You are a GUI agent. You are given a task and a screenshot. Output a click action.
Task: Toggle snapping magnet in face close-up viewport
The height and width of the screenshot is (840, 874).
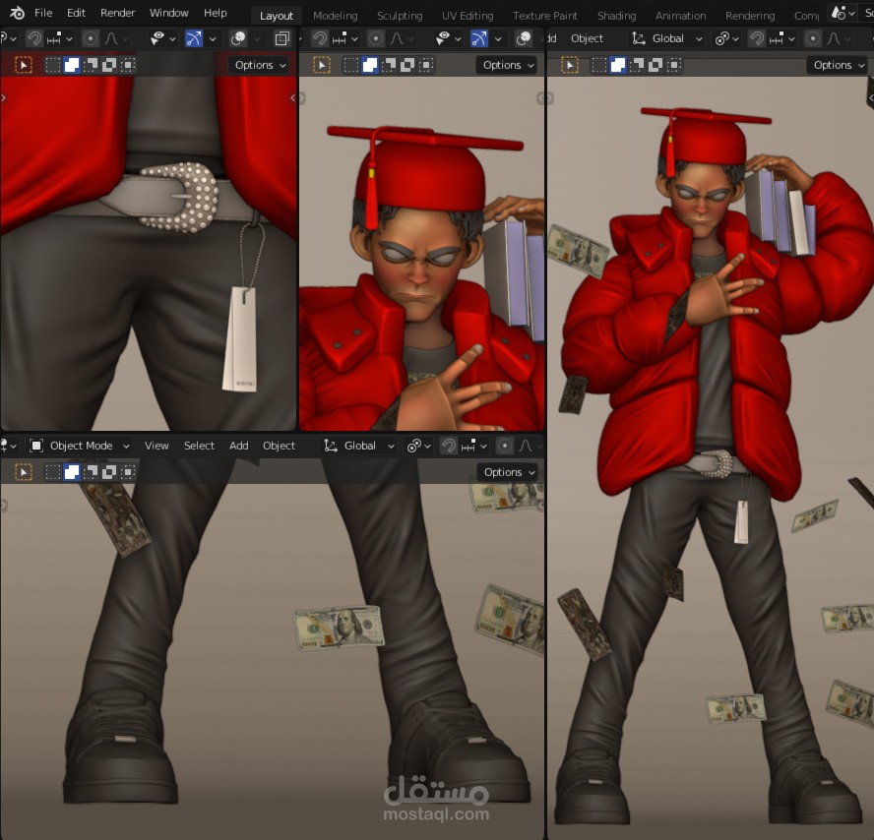(320, 38)
